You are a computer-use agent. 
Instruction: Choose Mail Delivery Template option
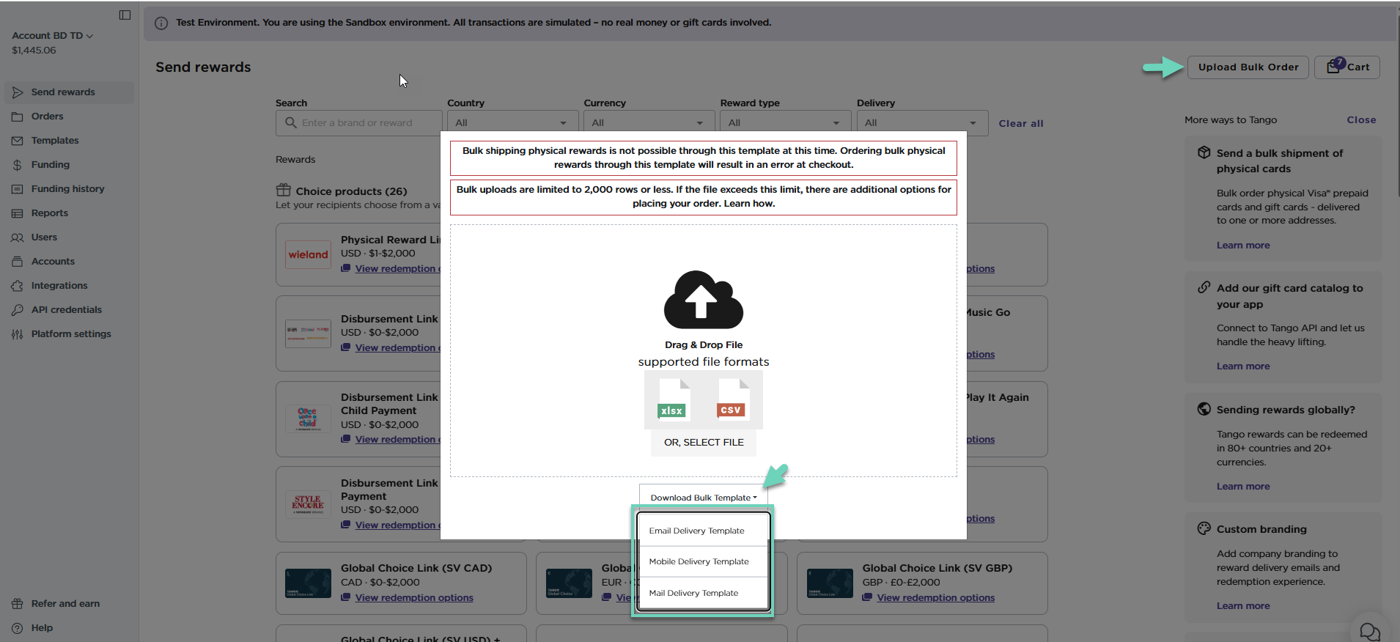click(693, 593)
